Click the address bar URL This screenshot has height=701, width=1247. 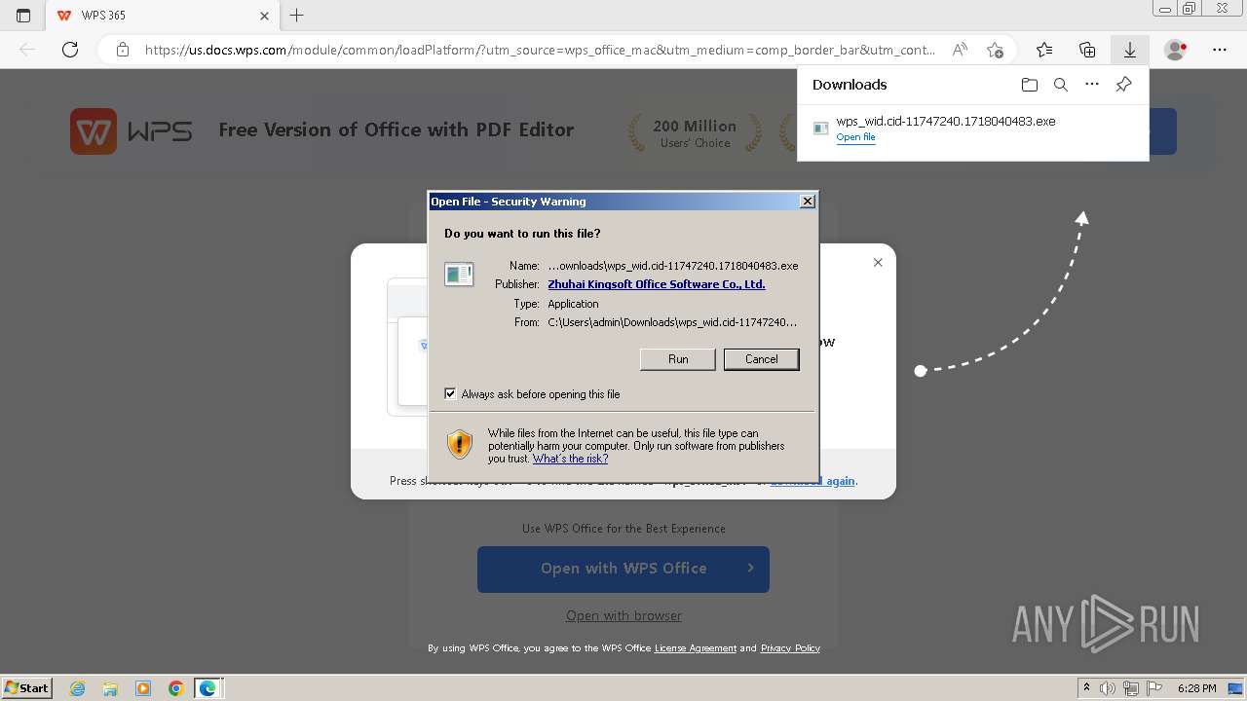[x=540, y=50]
